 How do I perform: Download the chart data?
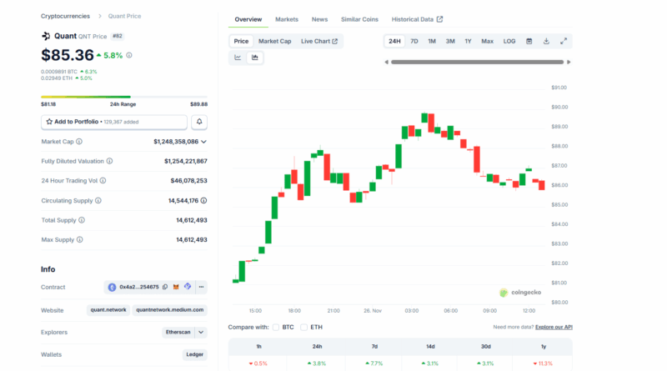(546, 41)
